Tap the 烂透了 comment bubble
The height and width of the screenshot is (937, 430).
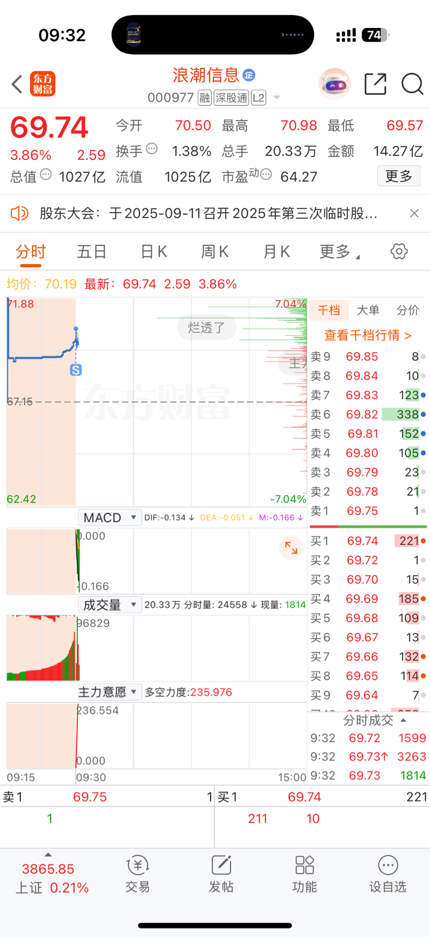[x=207, y=328]
